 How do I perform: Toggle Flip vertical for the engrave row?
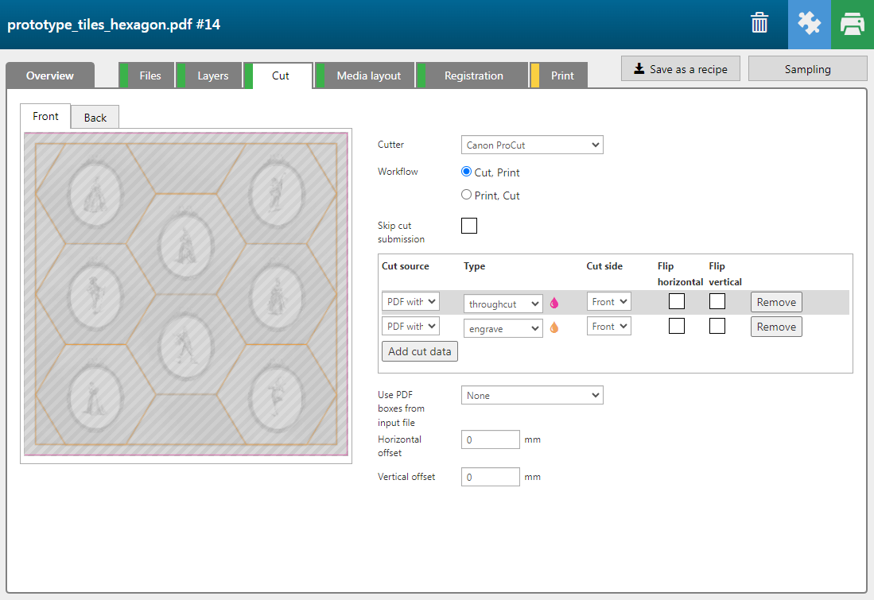tap(717, 327)
